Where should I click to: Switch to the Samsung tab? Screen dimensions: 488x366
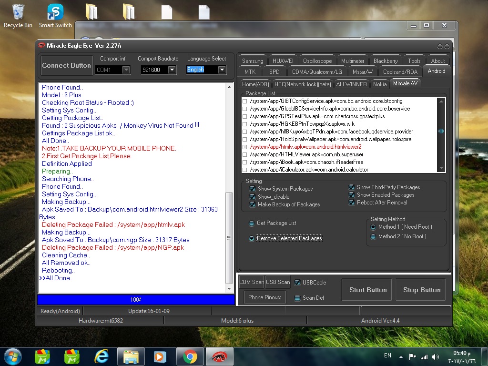pyautogui.click(x=253, y=61)
